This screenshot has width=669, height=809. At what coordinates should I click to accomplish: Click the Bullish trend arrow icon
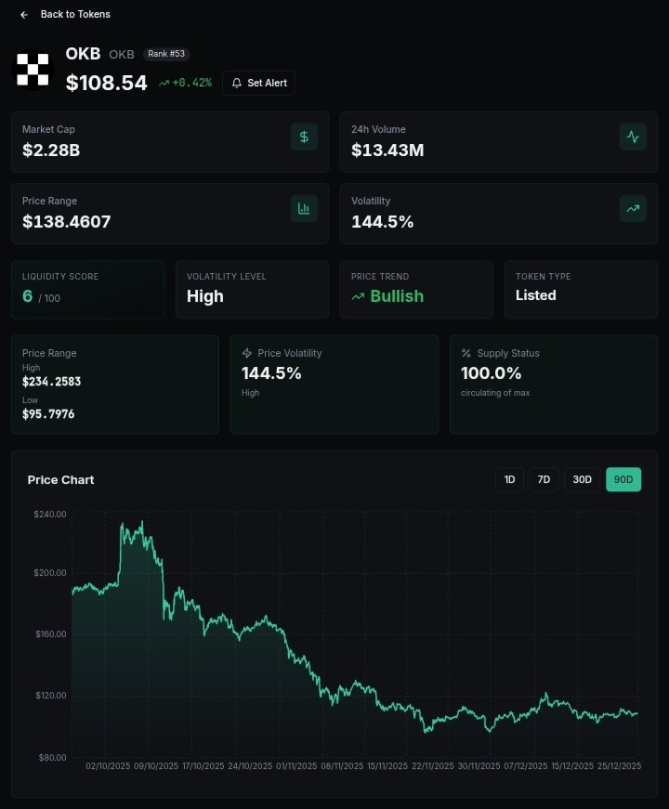[358, 296]
